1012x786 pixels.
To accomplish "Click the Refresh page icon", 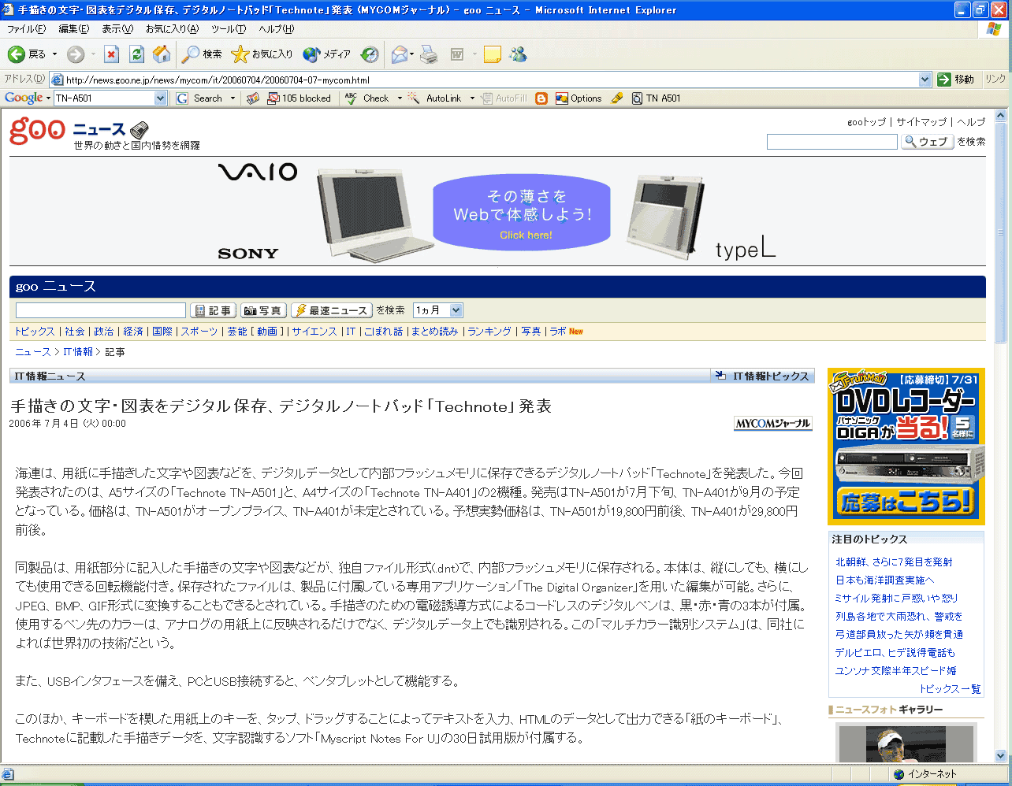I will click(136, 54).
